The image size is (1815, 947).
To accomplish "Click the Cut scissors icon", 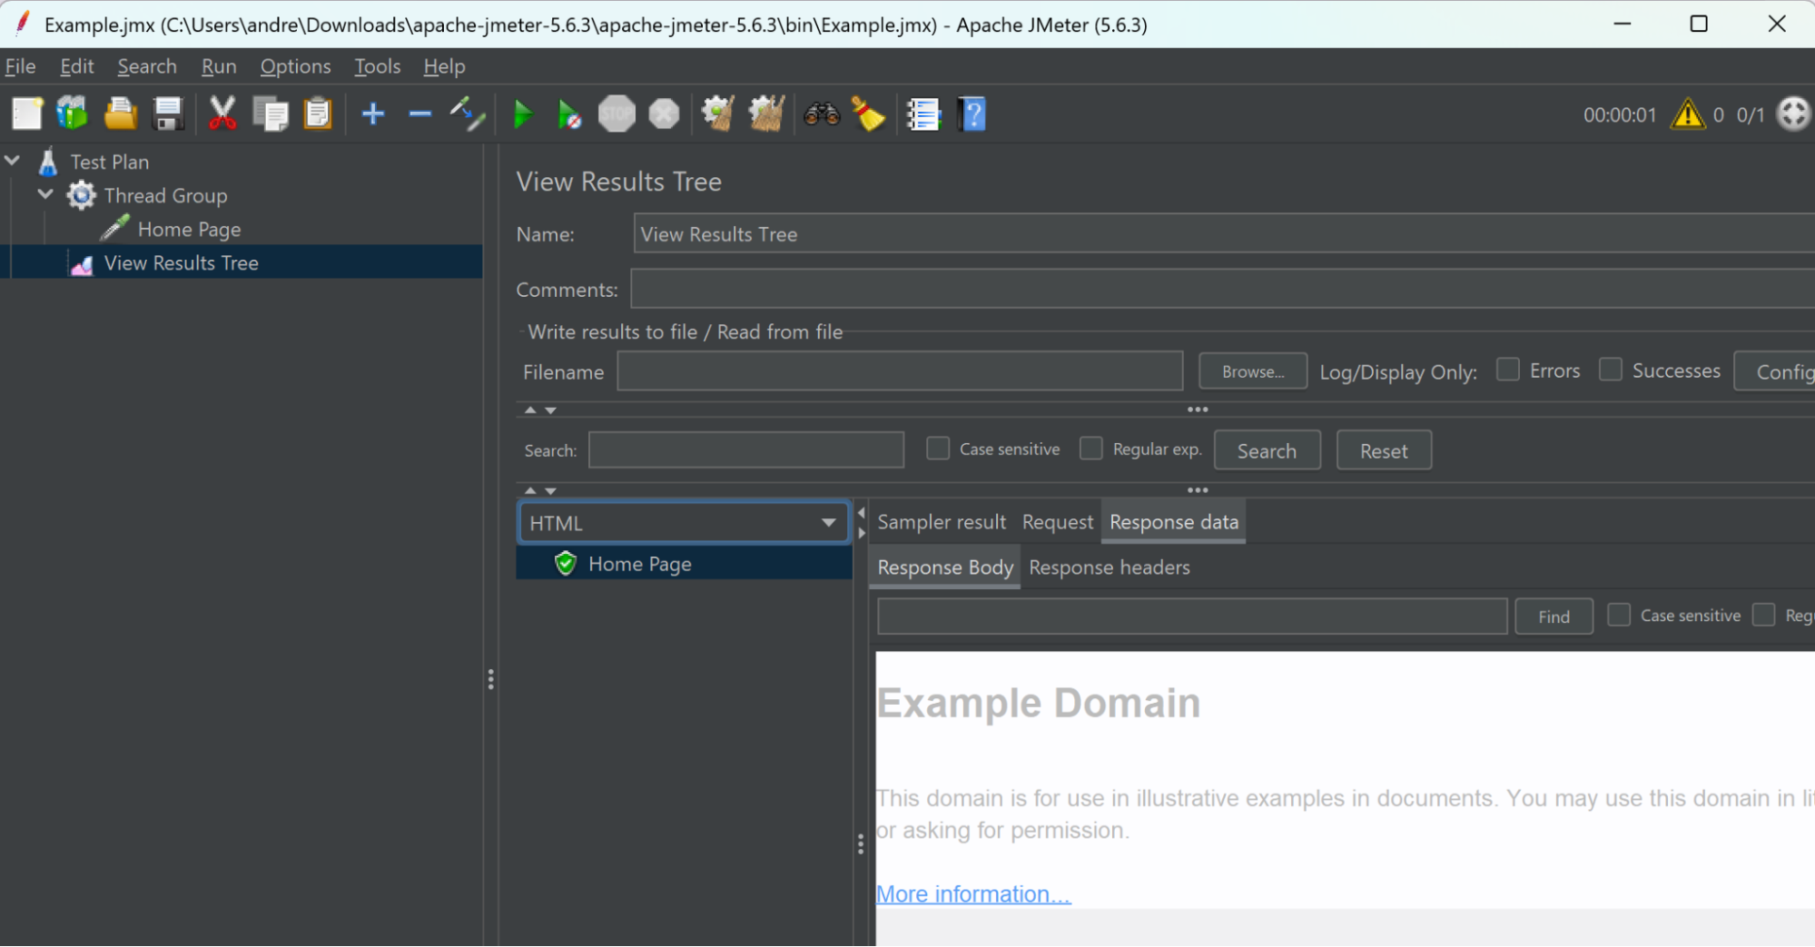I will (222, 114).
